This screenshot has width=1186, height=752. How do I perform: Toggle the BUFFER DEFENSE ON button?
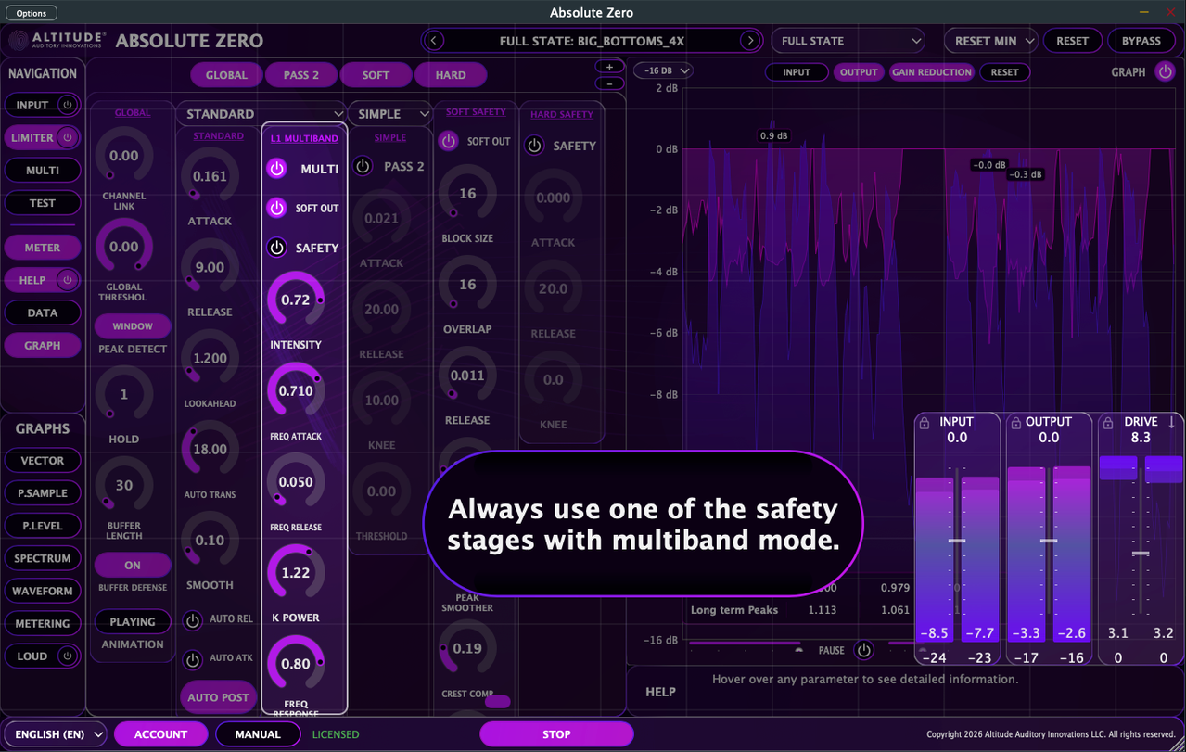click(133, 565)
